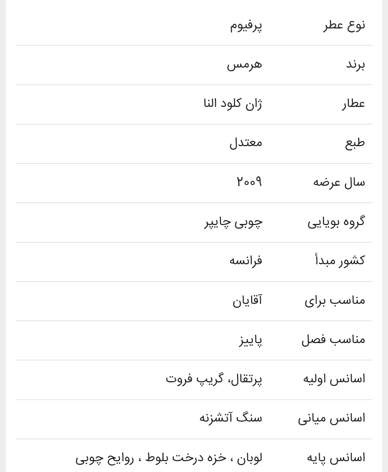Click the 'طبع' row label
Image resolution: width=388 pixels, height=472 pixels.
[355, 143]
